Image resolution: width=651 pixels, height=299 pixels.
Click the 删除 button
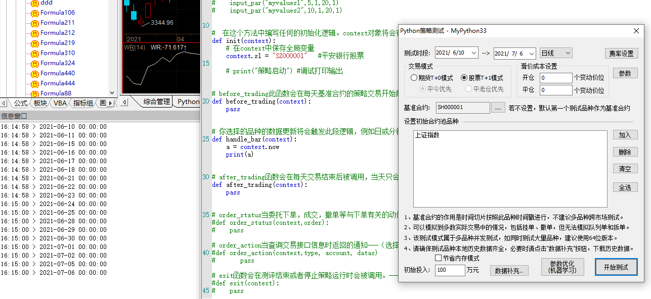pos(625,152)
